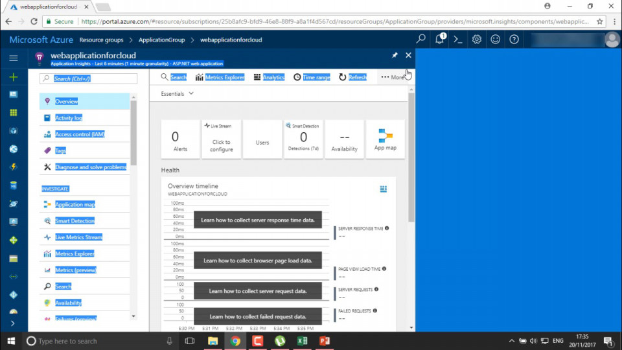Click Search in the blade toolbar
Viewport: 622px width, 350px height.
pos(174,77)
